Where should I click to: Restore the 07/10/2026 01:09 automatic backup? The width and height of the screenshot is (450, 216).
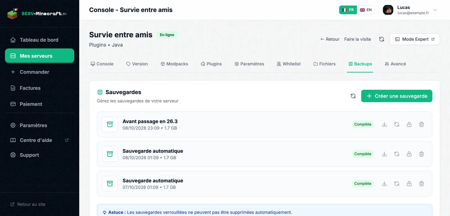click(397, 184)
